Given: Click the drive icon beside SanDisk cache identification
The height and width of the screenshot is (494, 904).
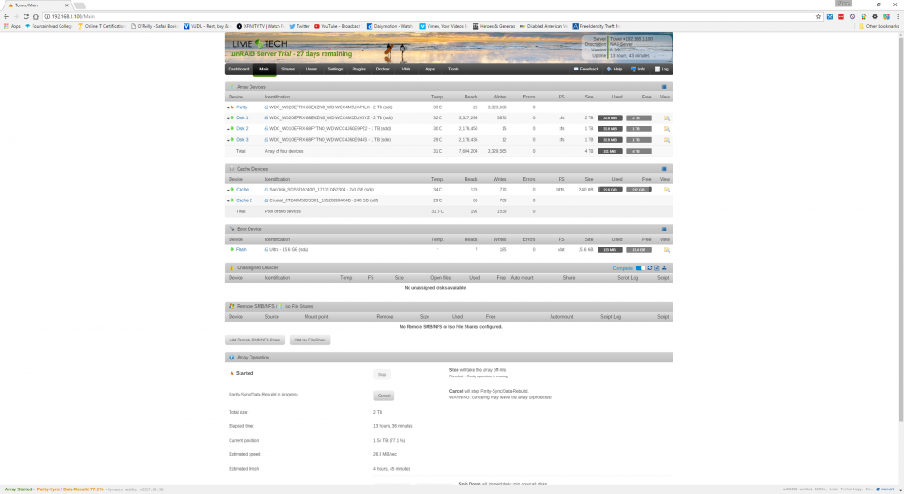Looking at the screenshot, I should pyautogui.click(x=267, y=190).
